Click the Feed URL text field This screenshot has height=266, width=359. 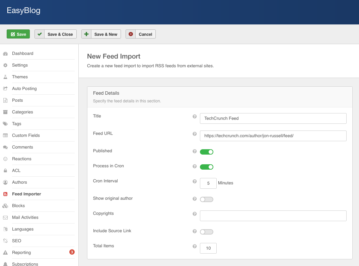[x=273, y=136]
